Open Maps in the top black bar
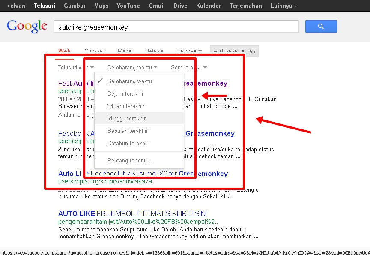The image size is (370, 255). (x=101, y=6)
